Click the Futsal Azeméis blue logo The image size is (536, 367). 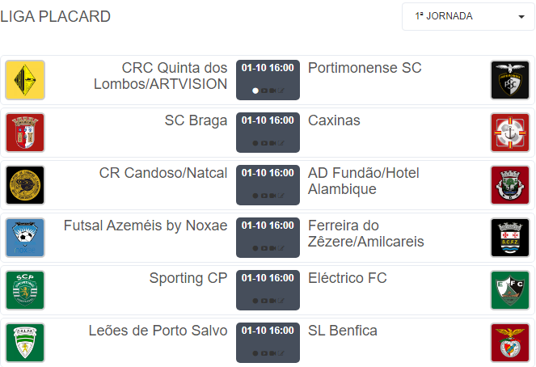25,238
